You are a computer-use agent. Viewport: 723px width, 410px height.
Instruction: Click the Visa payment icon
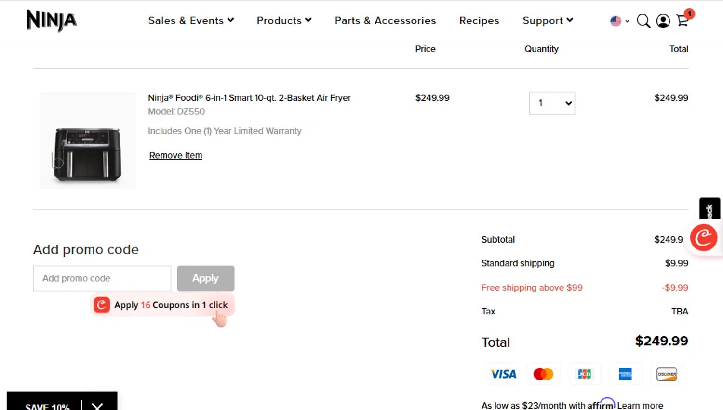503,374
